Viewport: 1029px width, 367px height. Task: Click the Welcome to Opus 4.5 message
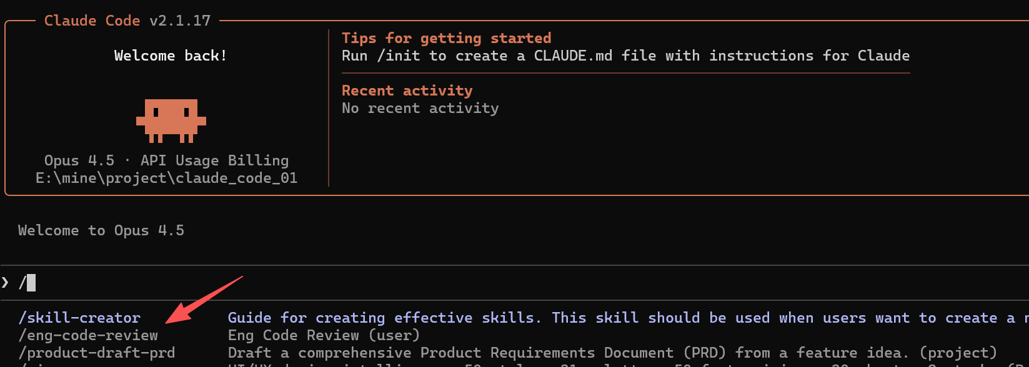point(101,230)
